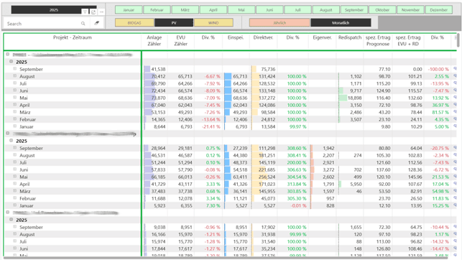This screenshot has width=462, height=260.
Task: Click the detail icon in the 17.04 % row
Action: click(455, 184)
